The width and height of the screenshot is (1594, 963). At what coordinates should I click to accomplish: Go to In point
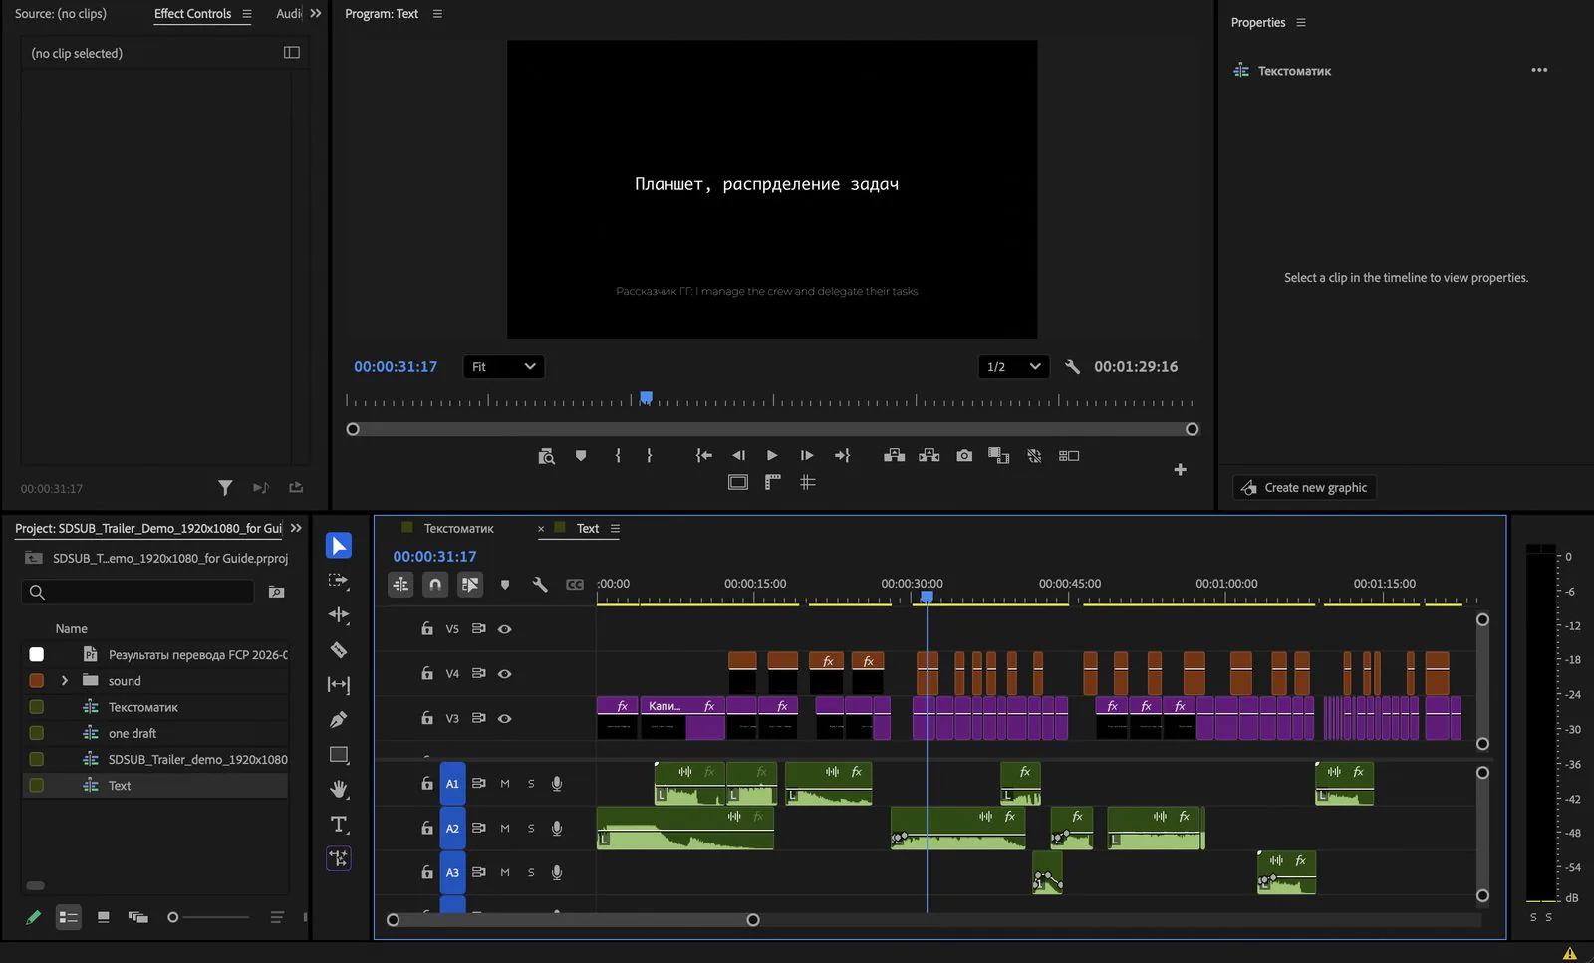(x=704, y=455)
